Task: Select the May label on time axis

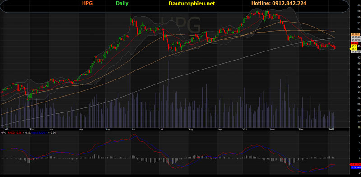Action: click(x=108, y=130)
